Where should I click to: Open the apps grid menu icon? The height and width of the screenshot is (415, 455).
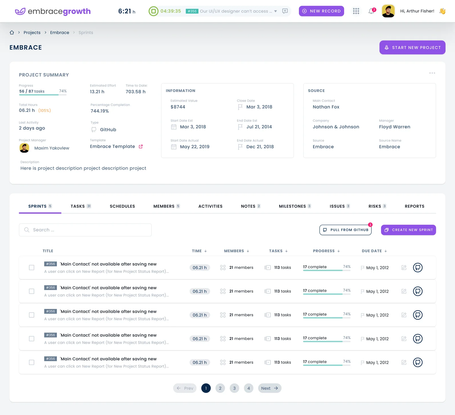point(356,11)
